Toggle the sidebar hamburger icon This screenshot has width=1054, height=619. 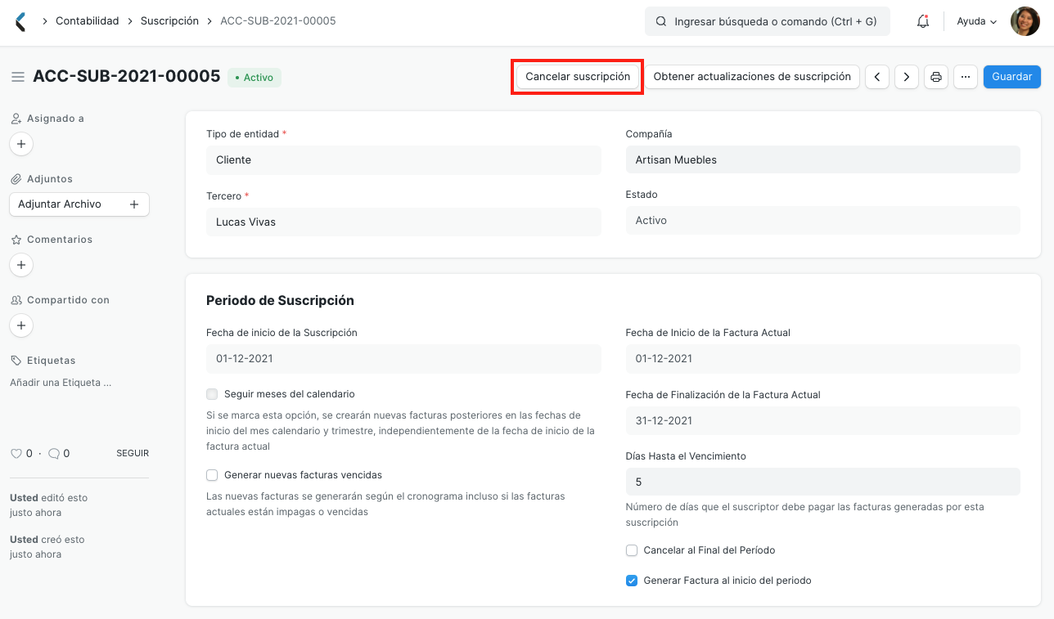click(17, 77)
